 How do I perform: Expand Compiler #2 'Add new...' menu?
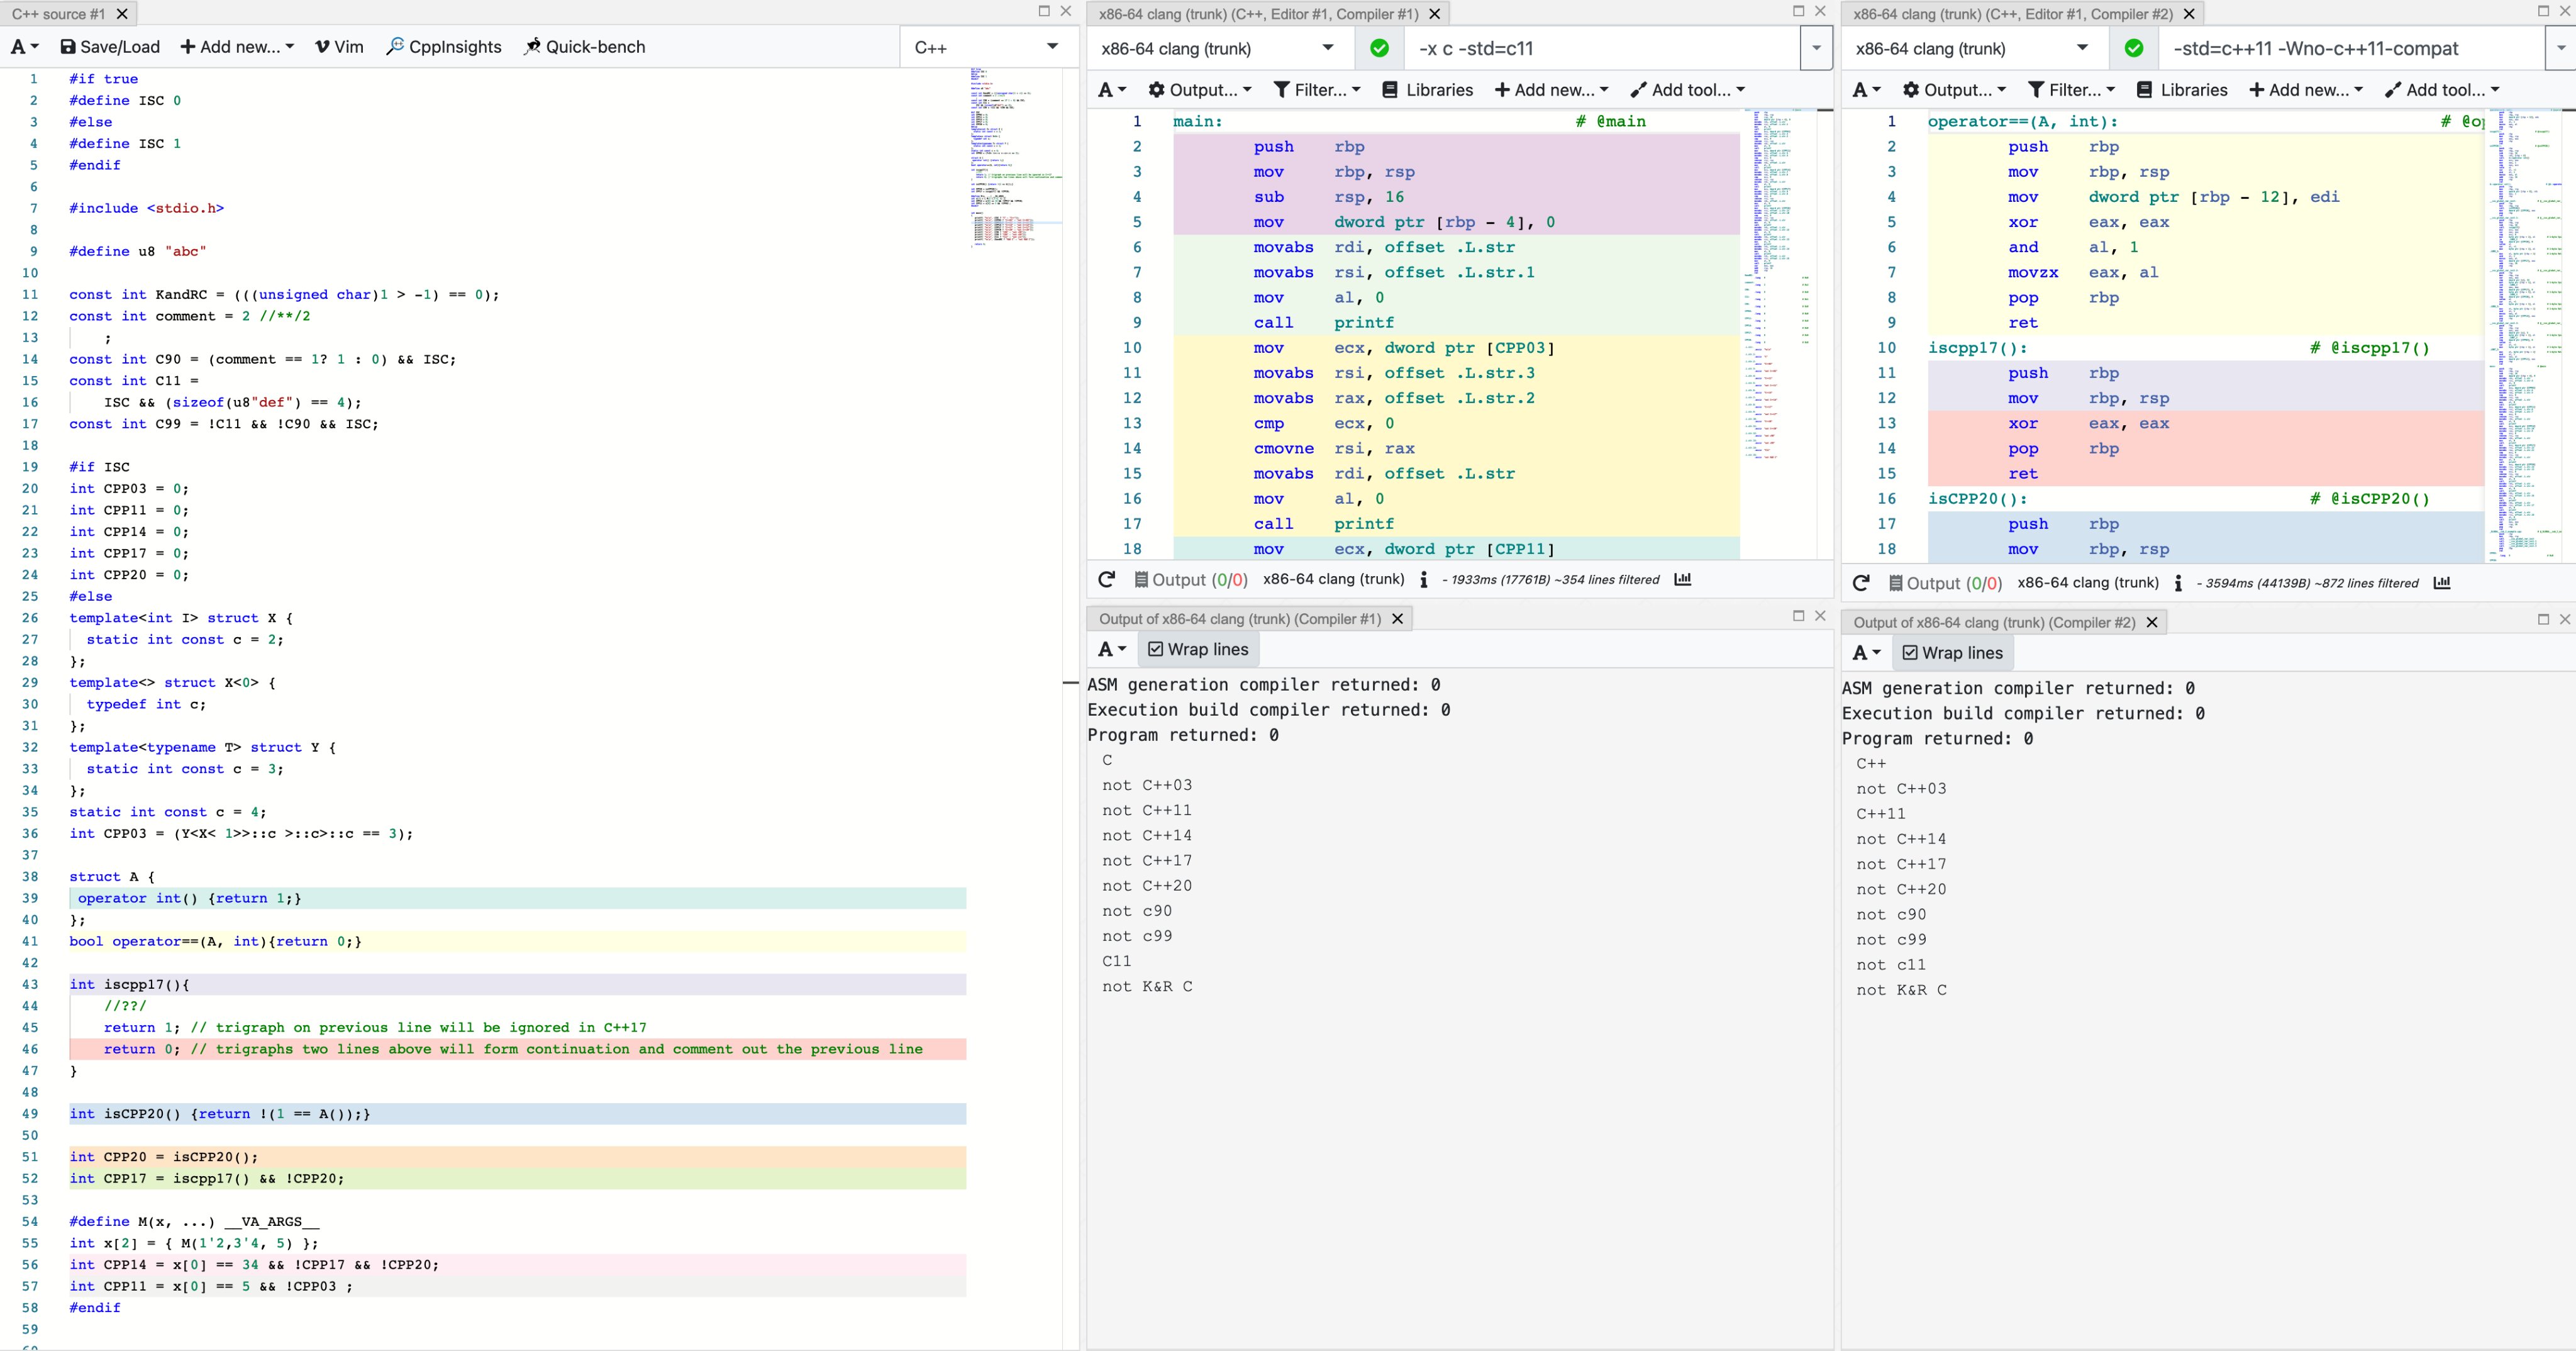(2305, 90)
